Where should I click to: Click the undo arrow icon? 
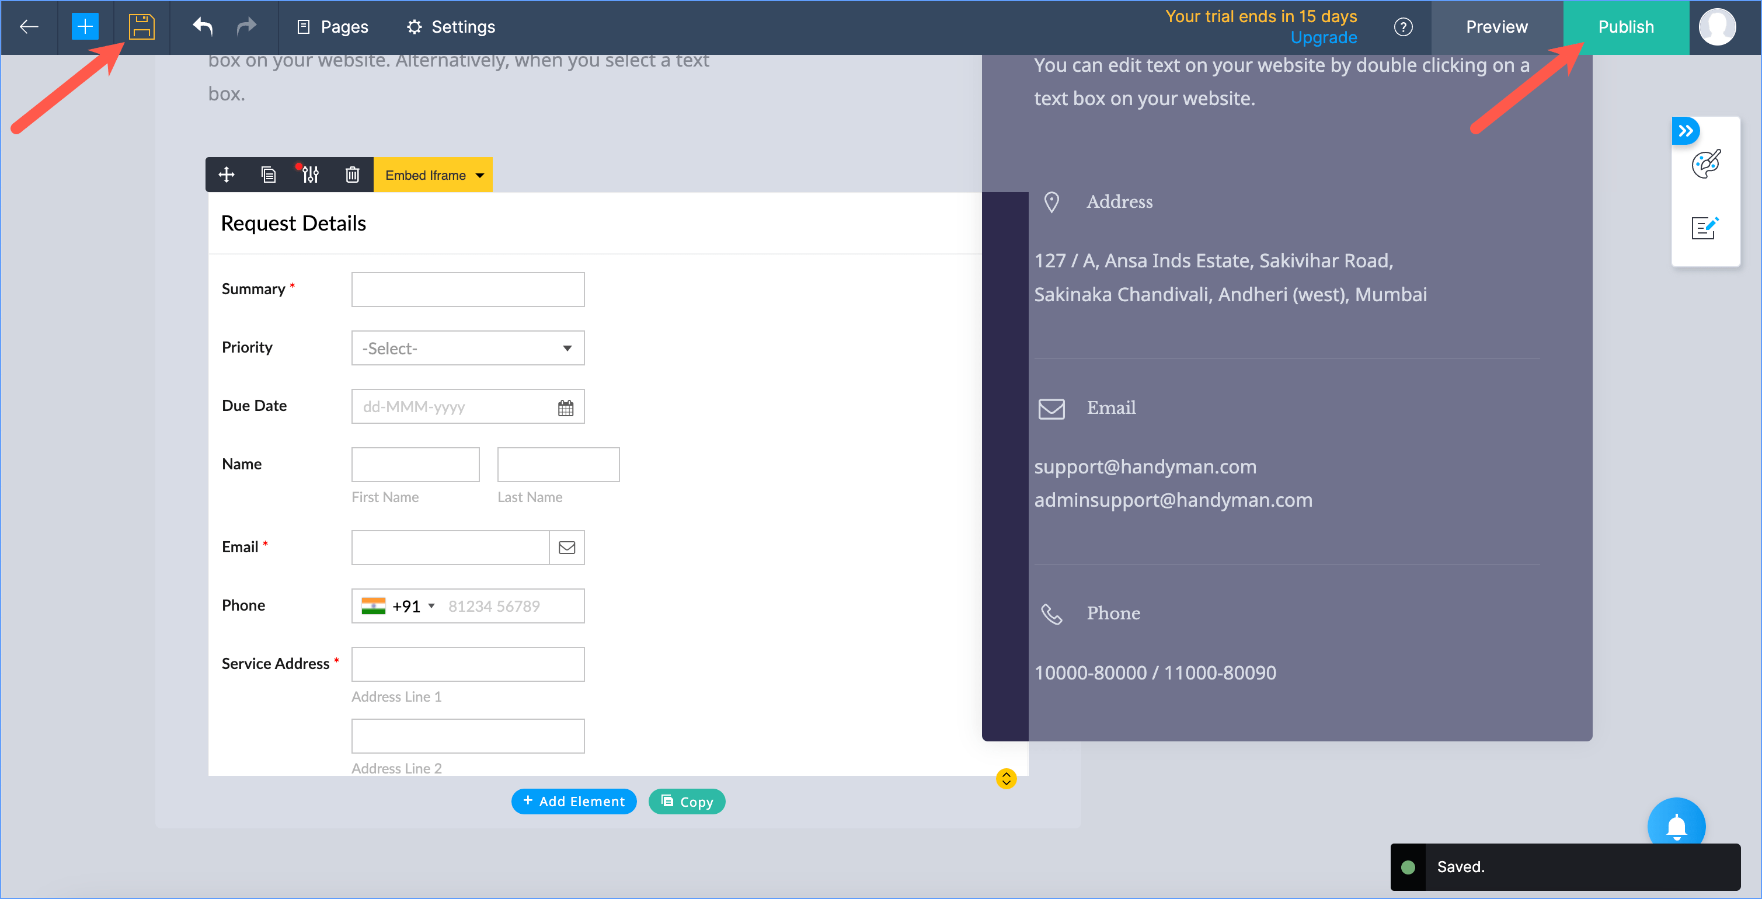pos(203,27)
